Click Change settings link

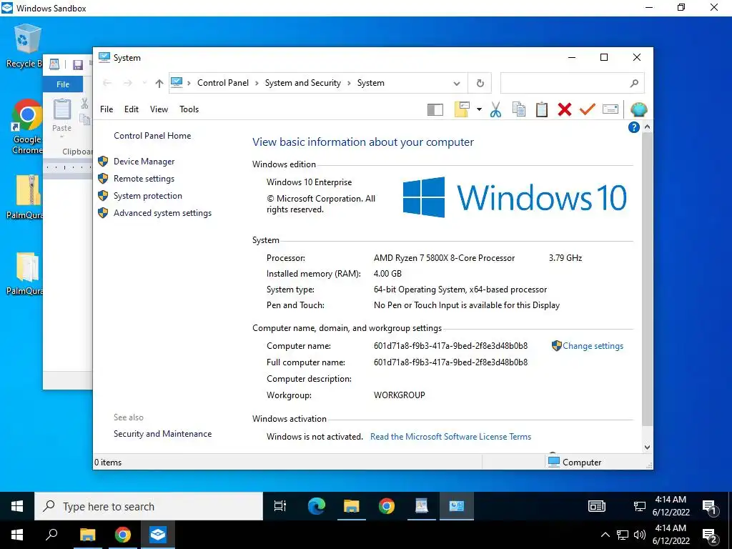tap(593, 346)
